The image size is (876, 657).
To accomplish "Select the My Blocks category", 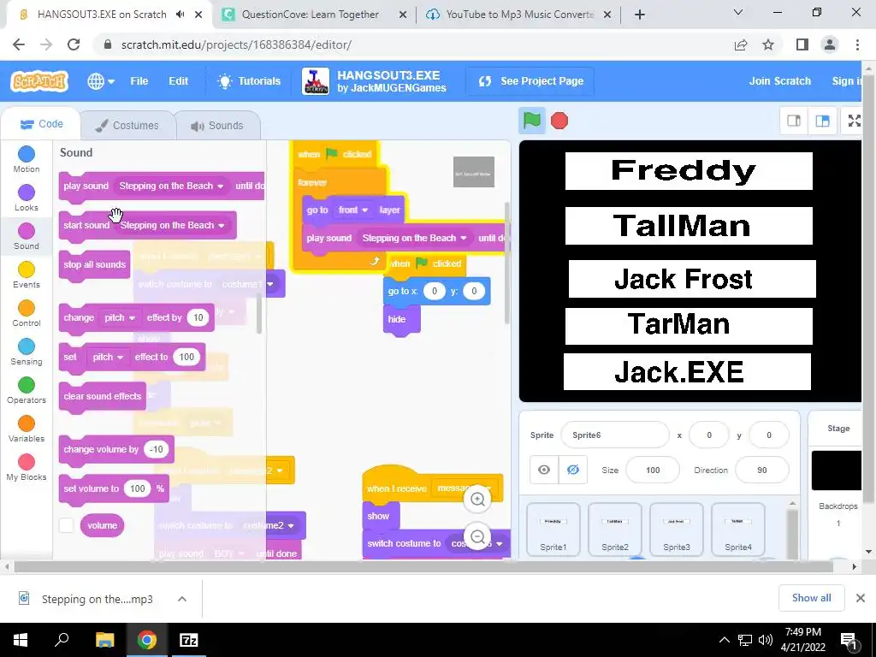I will click(x=27, y=468).
